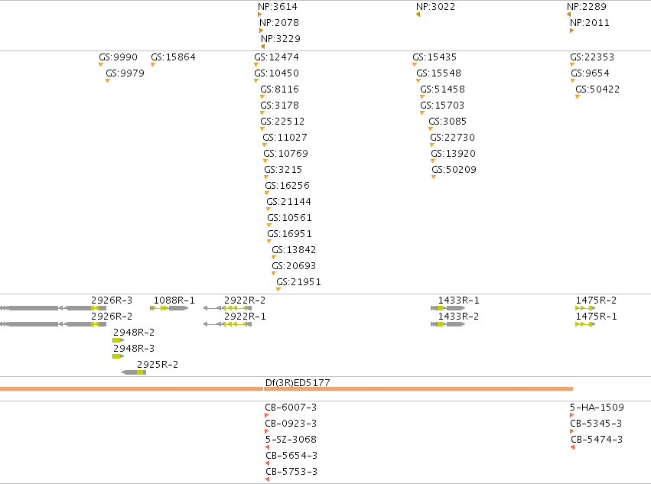Select the 2922R-1 transcript label
The height and width of the screenshot is (484, 651).
click(245, 317)
